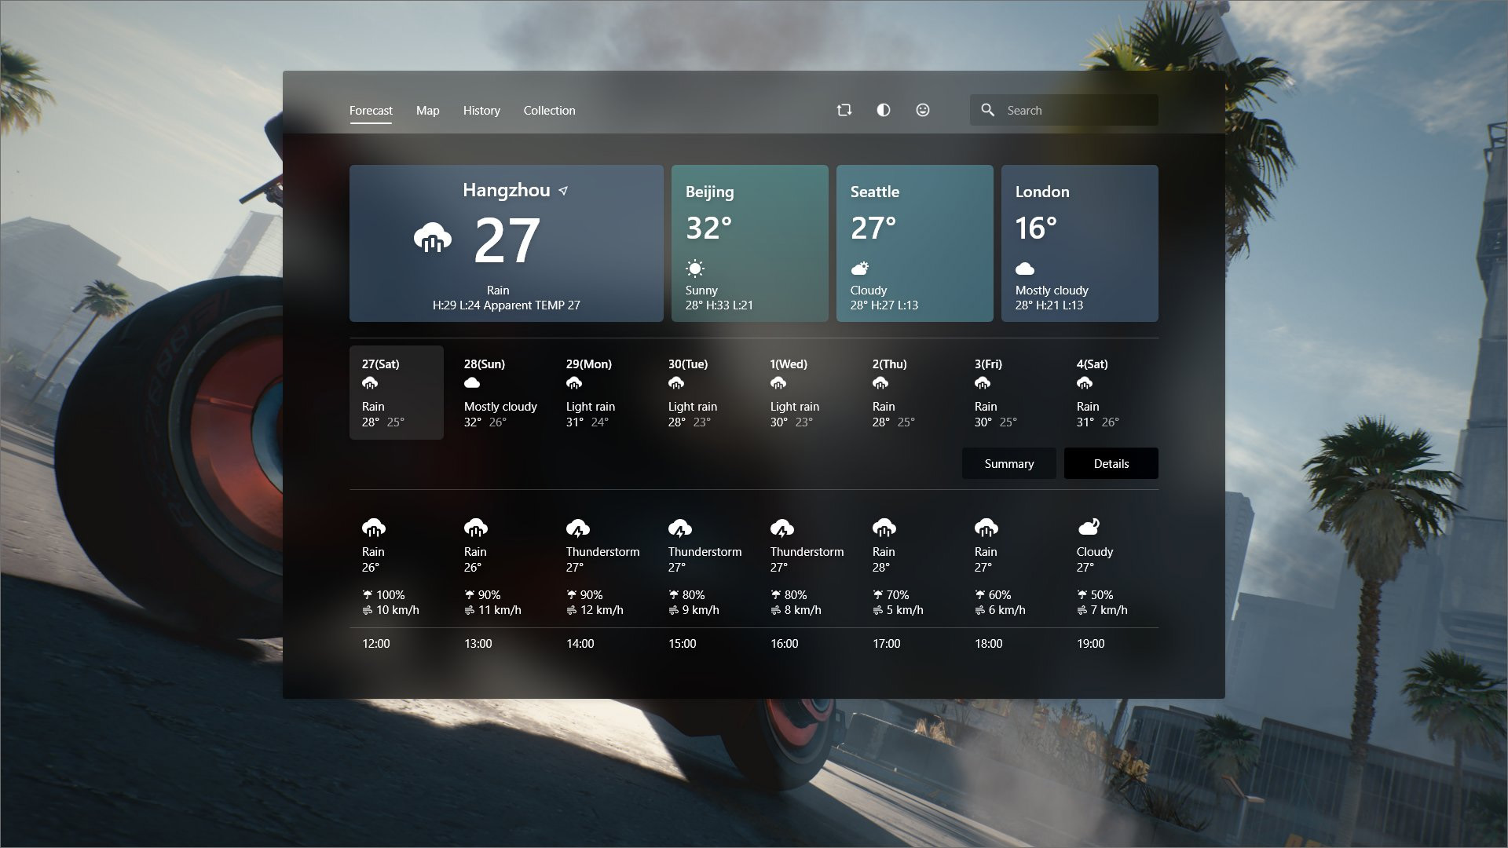Screen dimensions: 1508x848
Task: Toggle the refresh/rotate icon
Action: point(844,110)
